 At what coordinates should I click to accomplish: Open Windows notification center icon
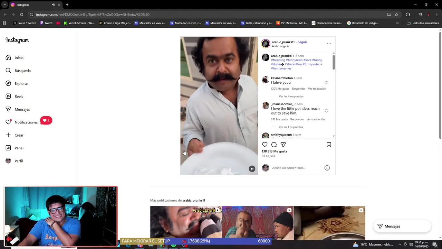435,245
